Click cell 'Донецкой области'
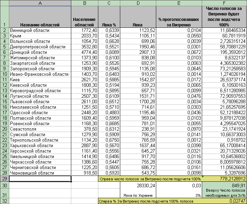The width and height of the screenshot is (247, 204). pos(40,52)
